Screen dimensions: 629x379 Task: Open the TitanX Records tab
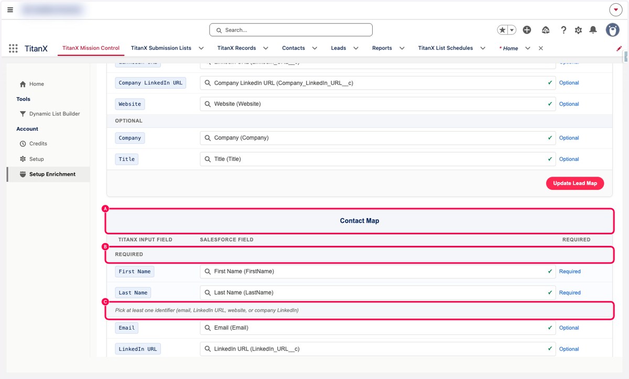click(x=236, y=48)
